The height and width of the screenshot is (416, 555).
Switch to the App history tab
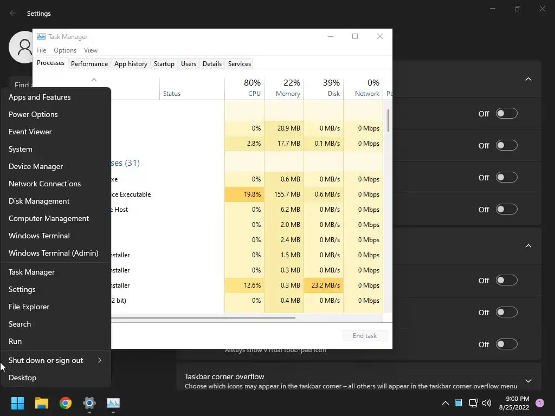tap(131, 64)
